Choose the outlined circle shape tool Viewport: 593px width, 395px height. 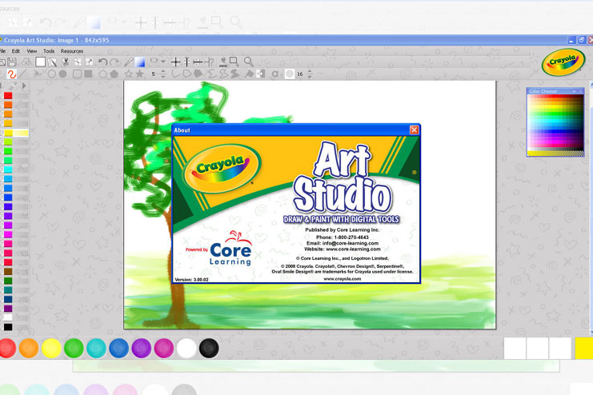(x=52, y=74)
